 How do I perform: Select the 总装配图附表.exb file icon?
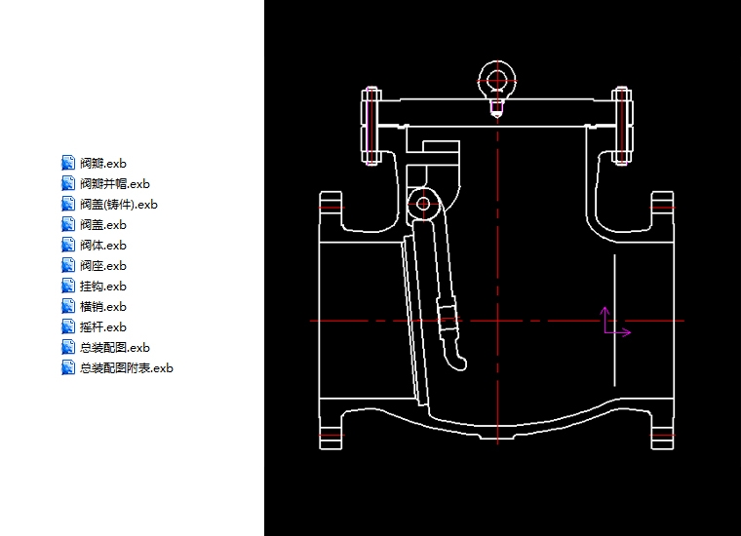[x=67, y=367]
